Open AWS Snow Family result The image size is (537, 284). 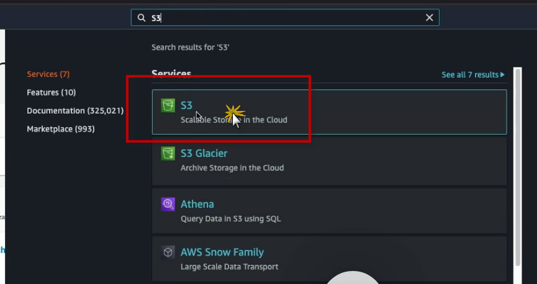click(x=222, y=252)
